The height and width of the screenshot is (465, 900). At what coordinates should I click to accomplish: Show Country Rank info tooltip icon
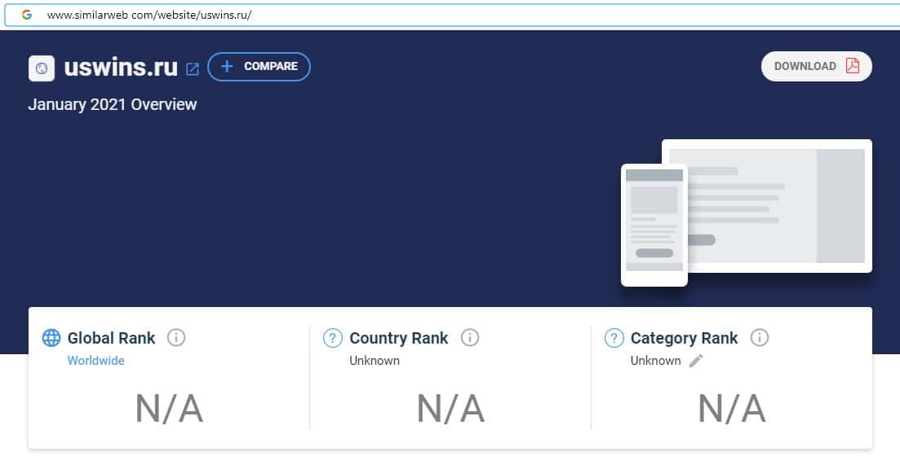(x=469, y=337)
